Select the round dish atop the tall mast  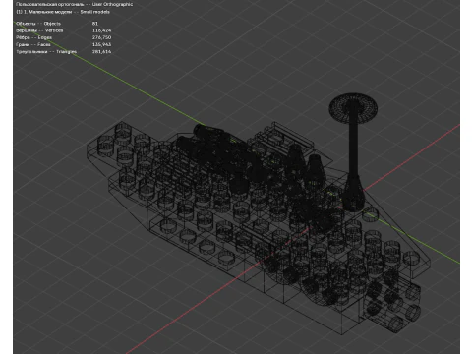353,108
